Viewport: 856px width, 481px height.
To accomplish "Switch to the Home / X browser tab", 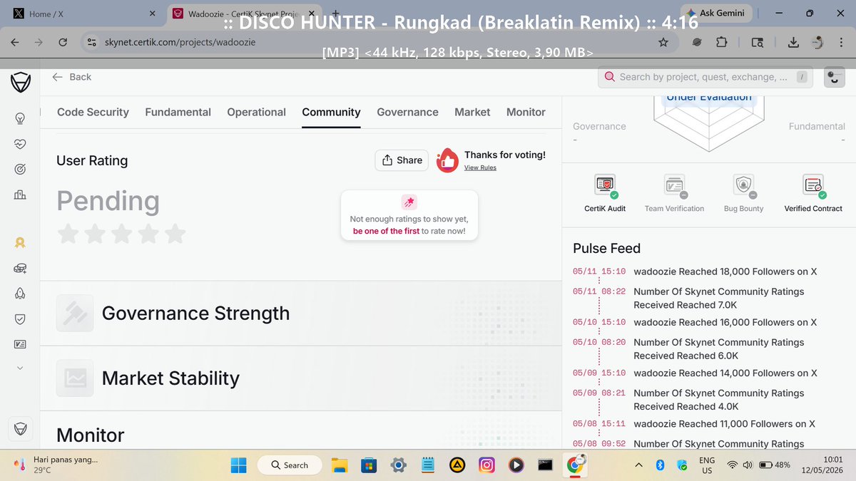I will [82, 14].
